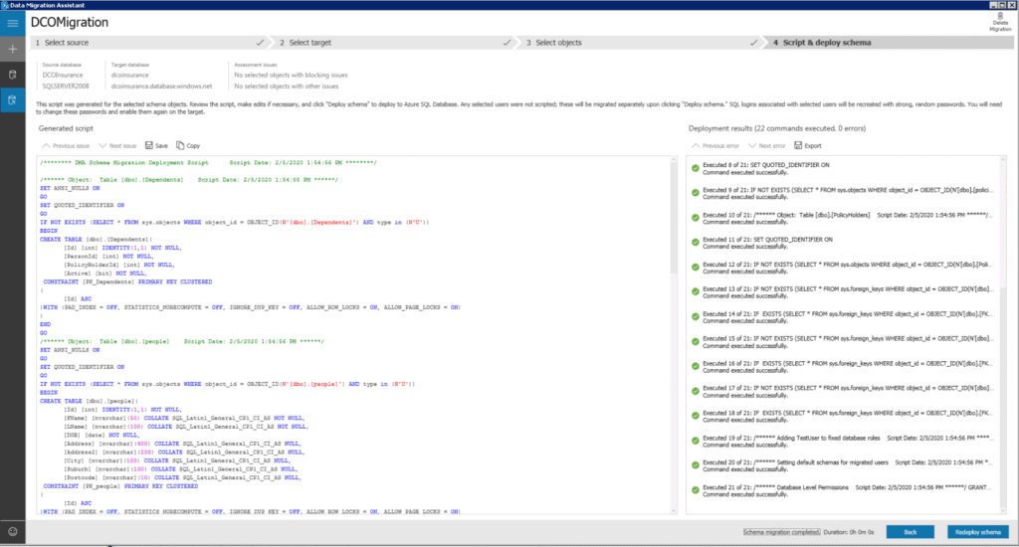Image resolution: width=1019 pixels, height=547 pixels.
Task: Go to Previous error in deployment results
Action: (x=714, y=145)
